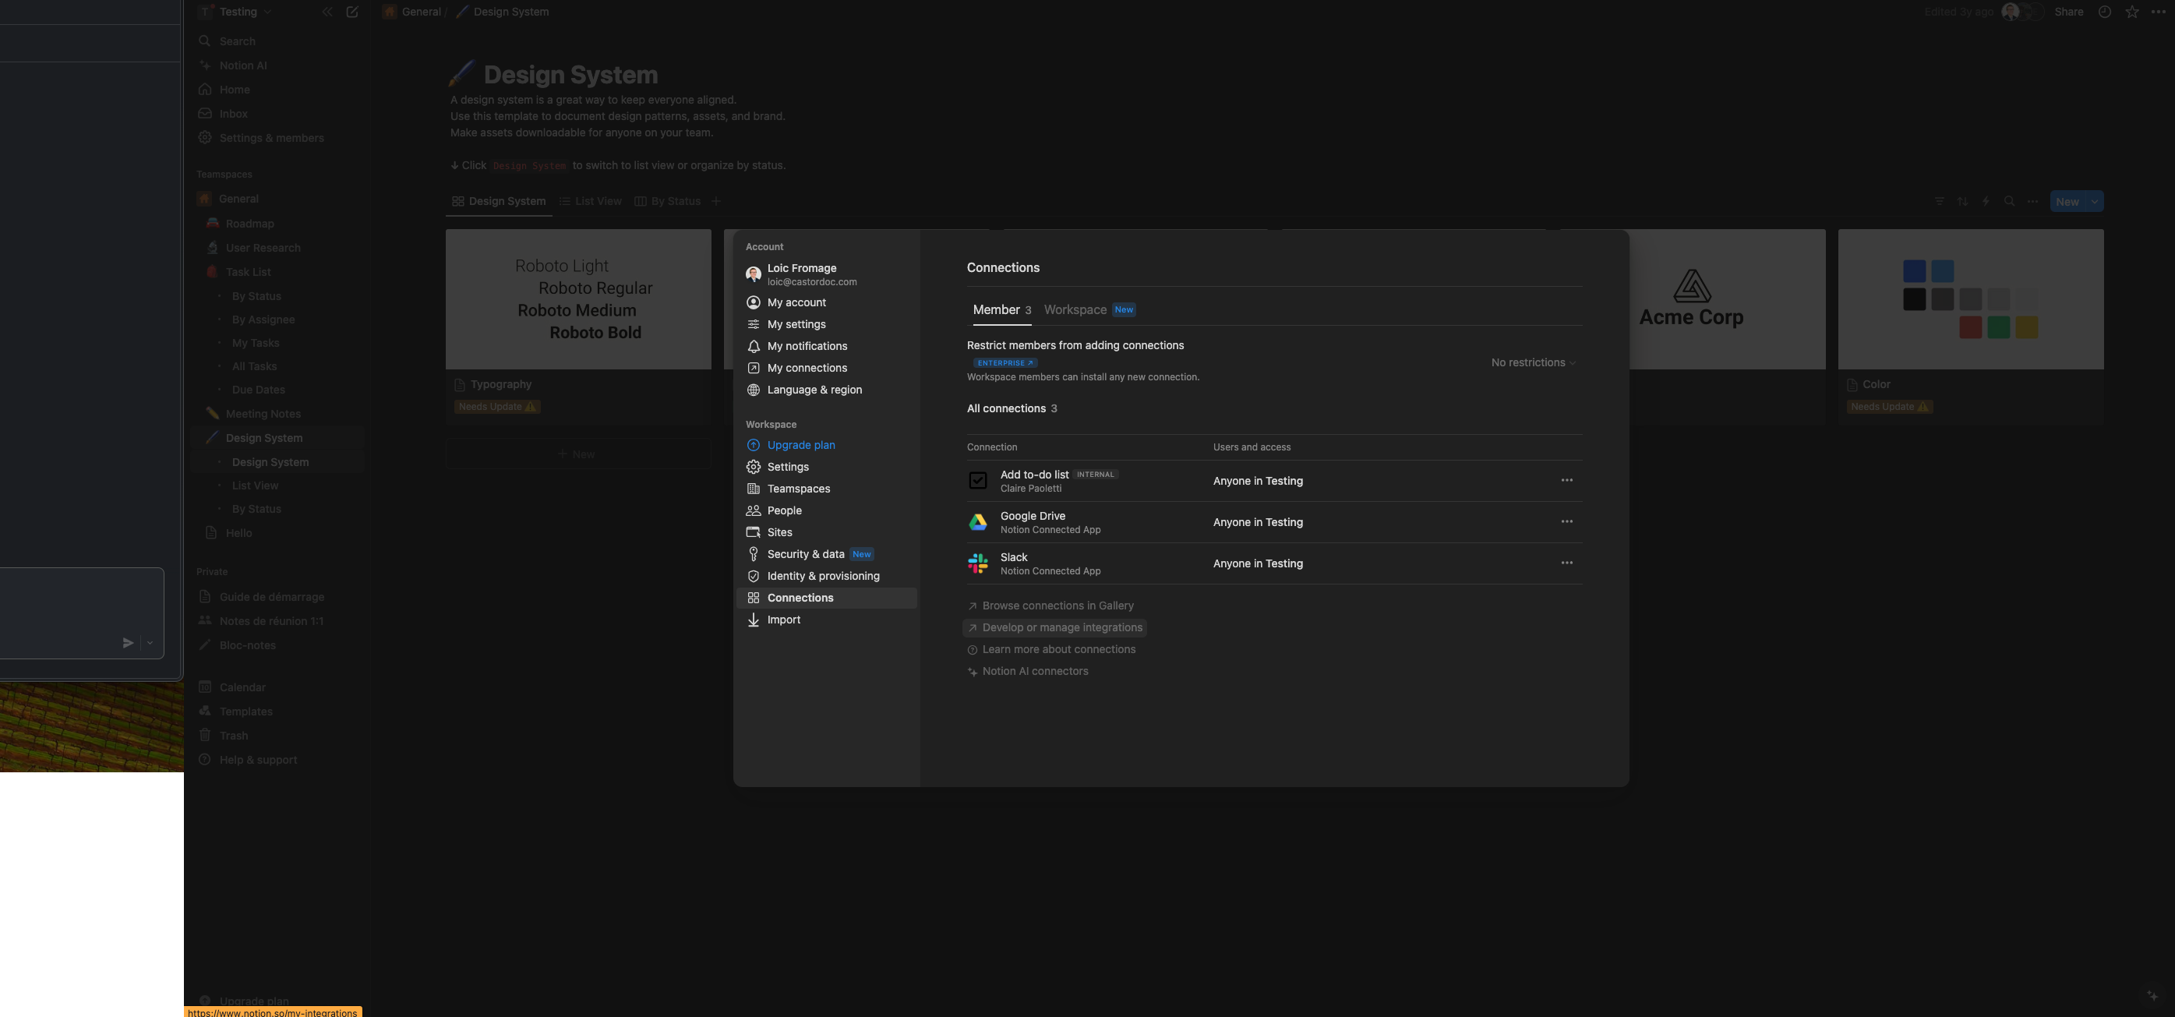Screen dimensions: 2175x1017
Task: Go to My notifications settings
Action: point(807,346)
